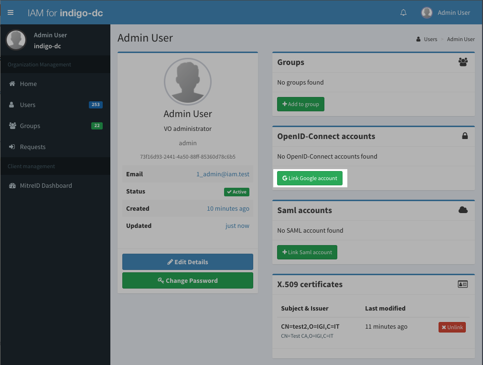
Task: Toggle the hamburger sidebar menu icon
Action: (x=11, y=13)
